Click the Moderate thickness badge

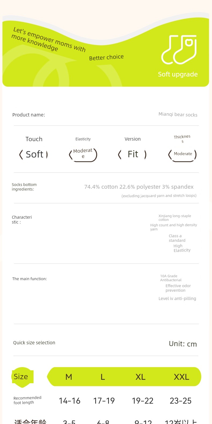pos(182,155)
